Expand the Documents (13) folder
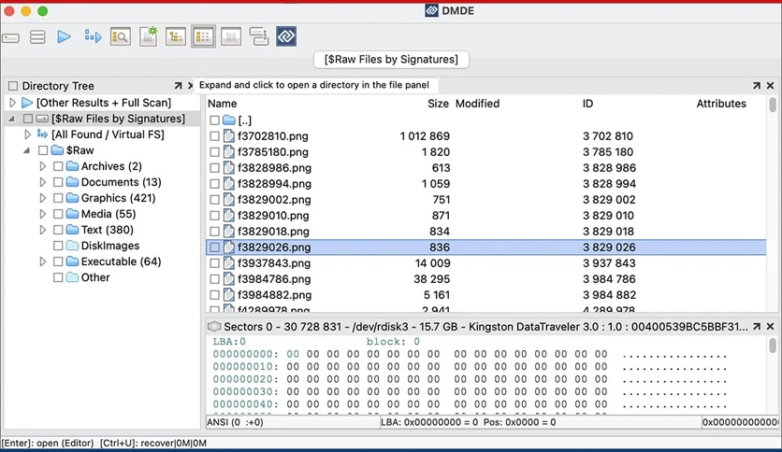Viewport: 782px width, 452px height. tap(42, 182)
